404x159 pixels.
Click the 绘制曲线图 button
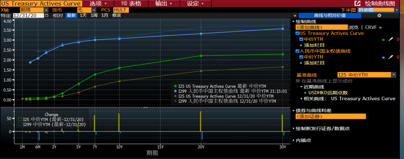tap(380, 3)
